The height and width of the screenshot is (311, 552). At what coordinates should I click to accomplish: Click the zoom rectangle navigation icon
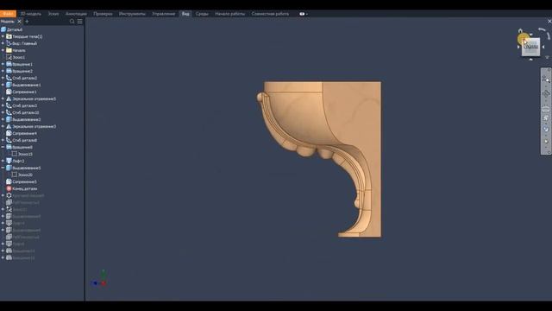click(546, 109)
